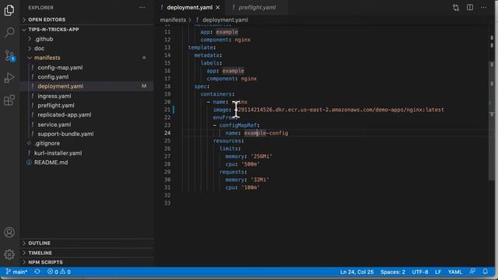Open the Search view icon
The width and height of the screenshot is (498, 280).
[x=9, y=32]
